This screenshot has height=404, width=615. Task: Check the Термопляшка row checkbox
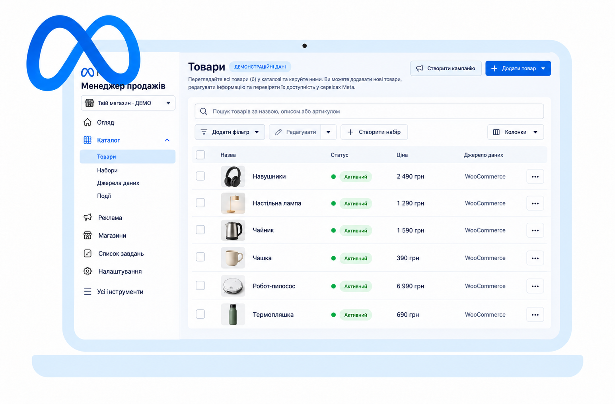(200, 314)
